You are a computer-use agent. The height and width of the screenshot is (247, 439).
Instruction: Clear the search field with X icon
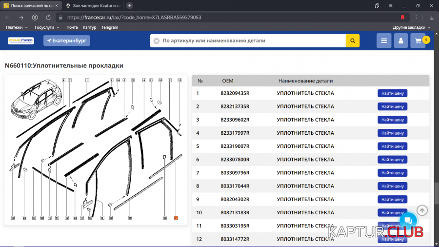coord(157,41)
